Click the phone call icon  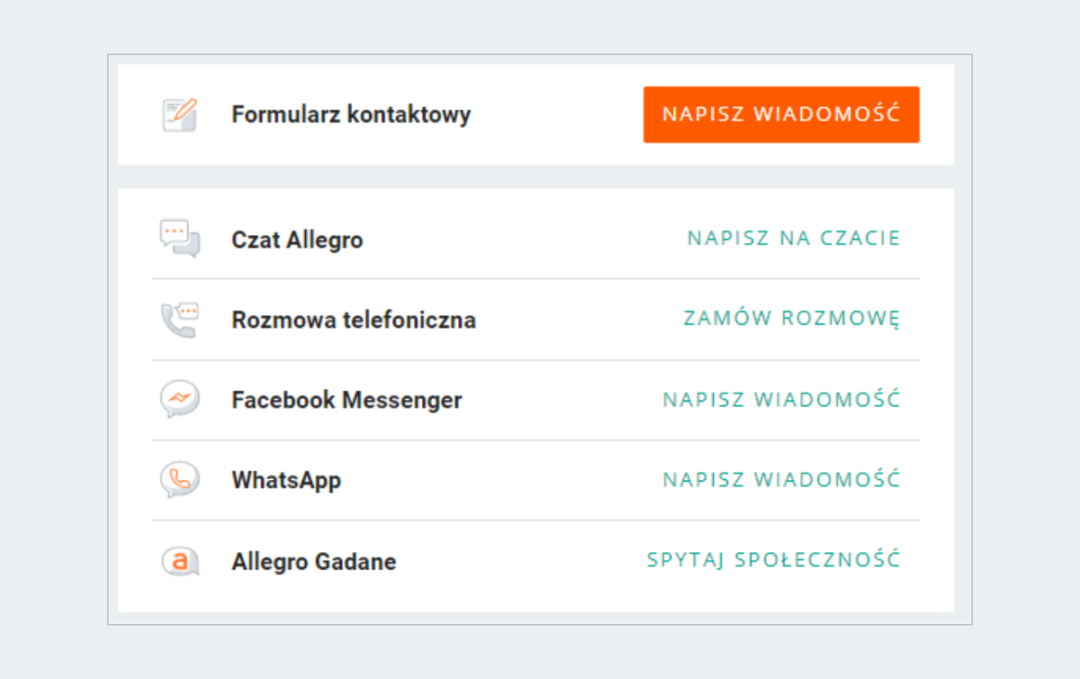click(x=180, y=320)
